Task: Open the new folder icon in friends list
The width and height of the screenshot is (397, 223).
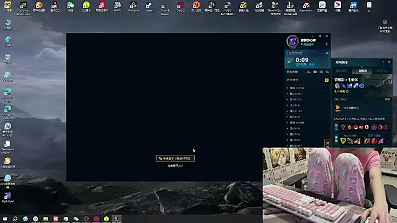Action: [x=315, y=72]
